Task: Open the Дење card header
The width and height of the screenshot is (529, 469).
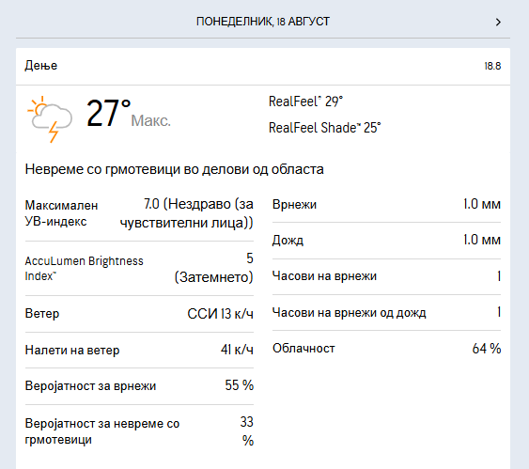Action: pyautogui.click(x=263, y=66)
